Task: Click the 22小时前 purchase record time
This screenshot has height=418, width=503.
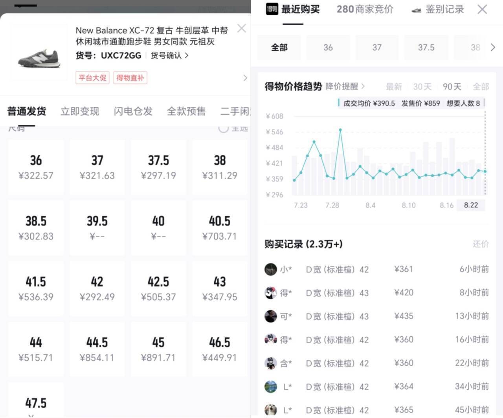Action: [472, 363]
